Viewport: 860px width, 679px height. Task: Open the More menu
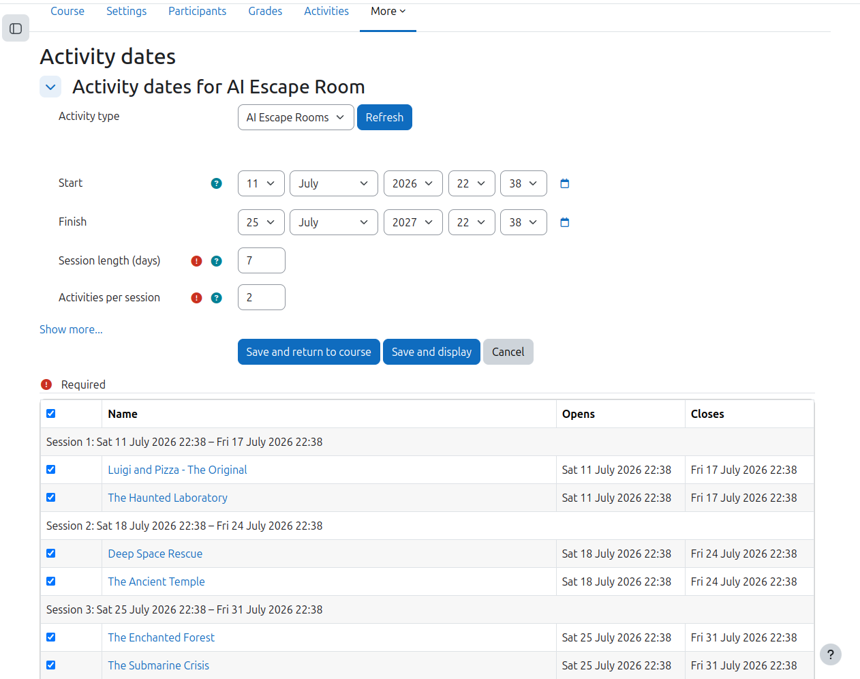pyautogui.click(x=388, y=12)
